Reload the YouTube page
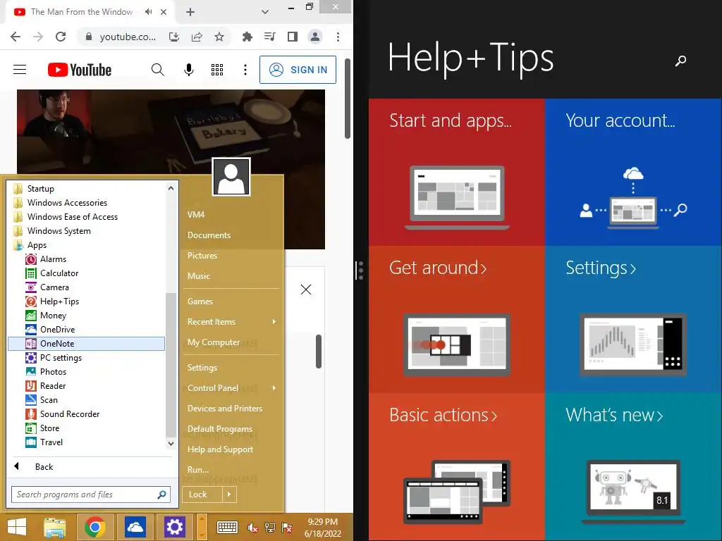The height and width of the screenshot is (541, 722). [x=61, y=37]
